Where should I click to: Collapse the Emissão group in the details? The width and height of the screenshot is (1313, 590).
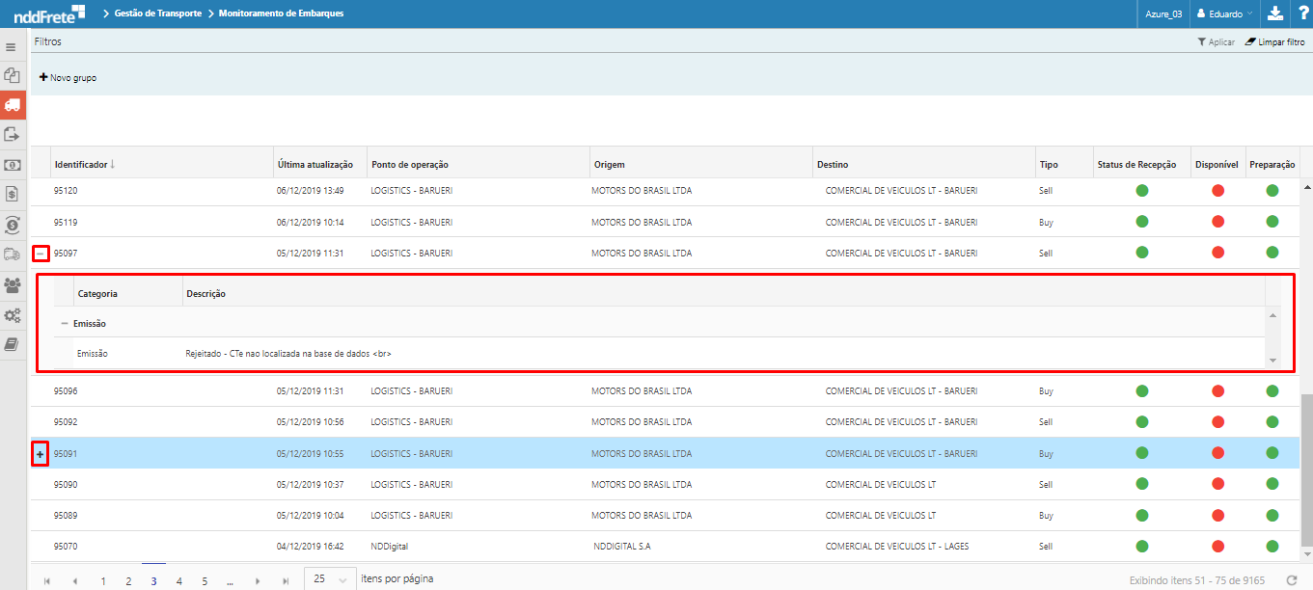point(65,324)
